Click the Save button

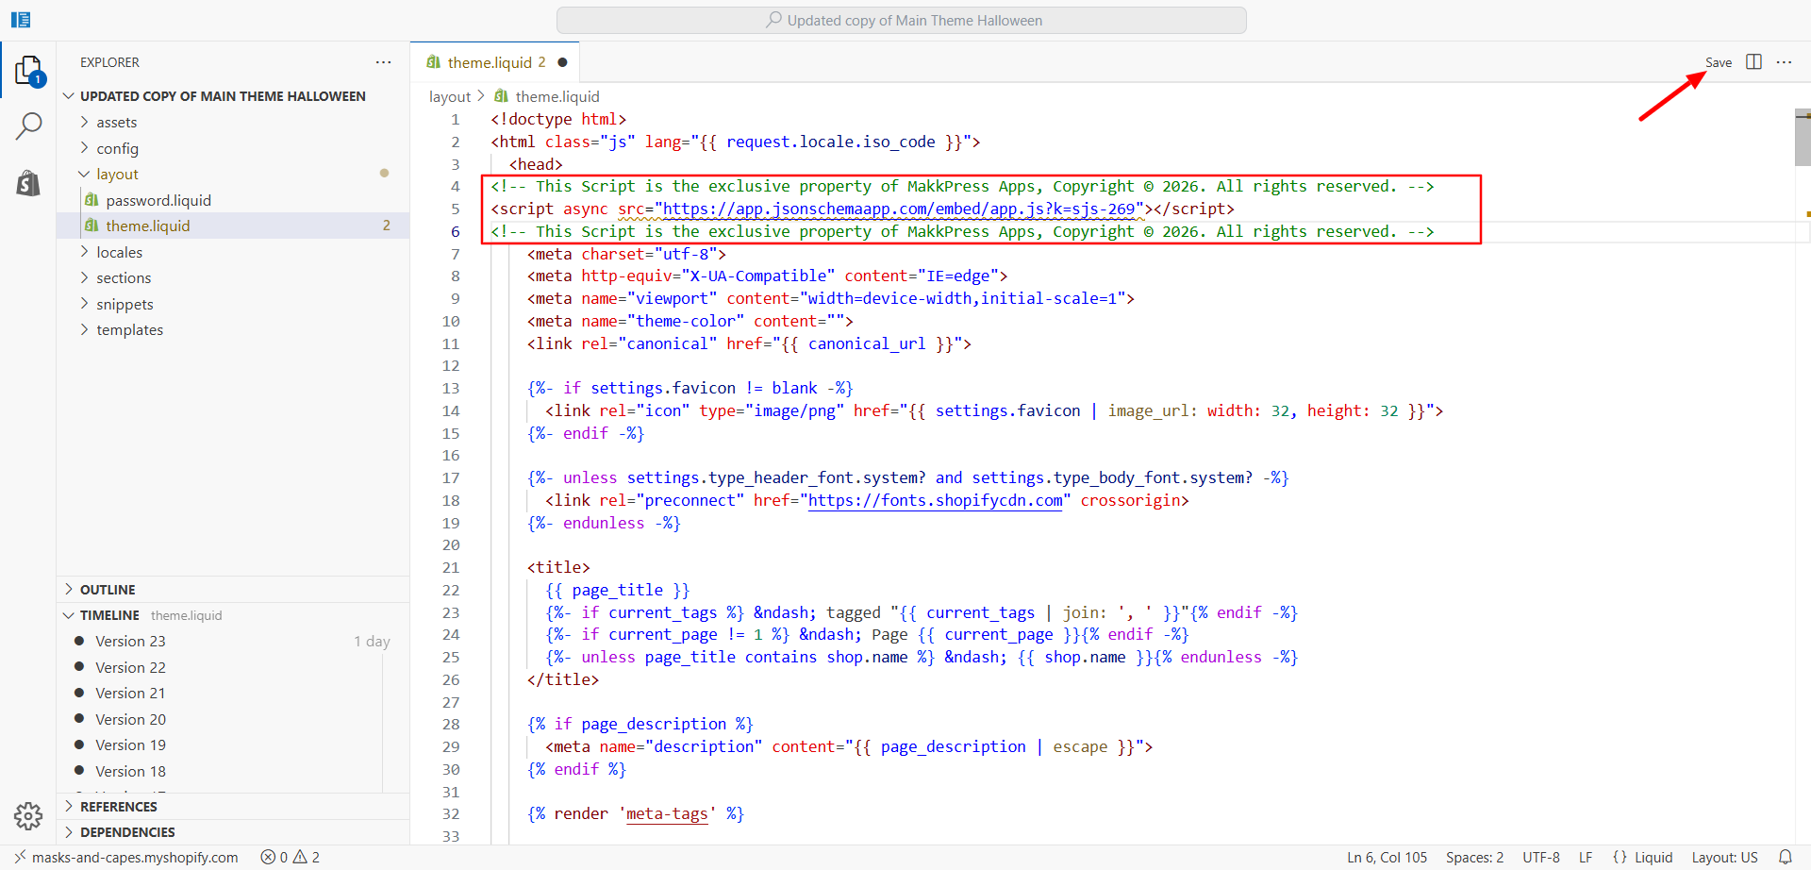[1718, 62]
